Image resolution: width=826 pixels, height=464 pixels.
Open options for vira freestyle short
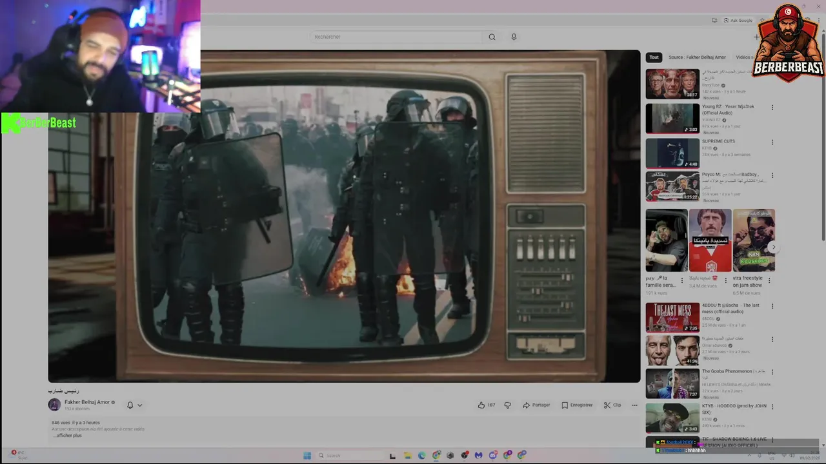[769, 281]
